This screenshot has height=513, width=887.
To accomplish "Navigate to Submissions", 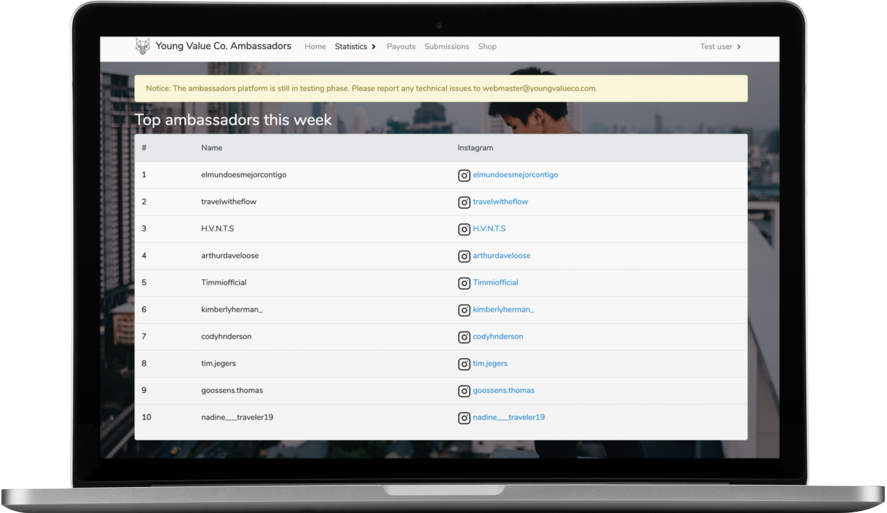I will click(446, 46).
